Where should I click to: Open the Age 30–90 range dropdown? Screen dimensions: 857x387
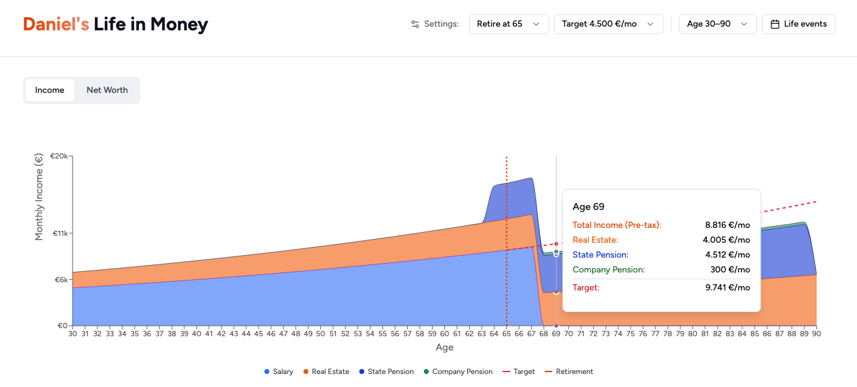click(x=718, y=24)
